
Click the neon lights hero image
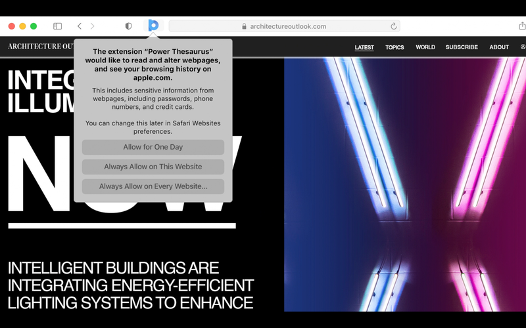(404, 184)
